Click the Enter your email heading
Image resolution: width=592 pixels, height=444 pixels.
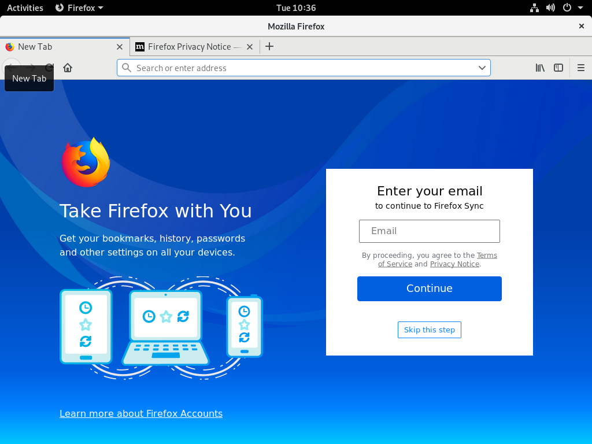430,191
